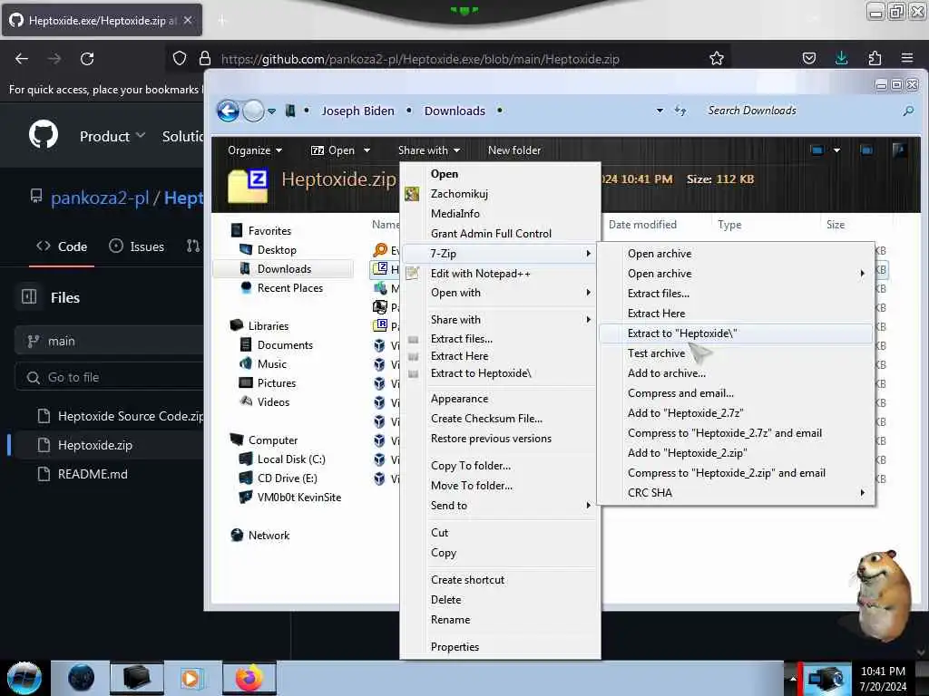This screenshot has height=696, width=929.
Task: Open the Issues tab on GitHub
Action: [137, 246]
